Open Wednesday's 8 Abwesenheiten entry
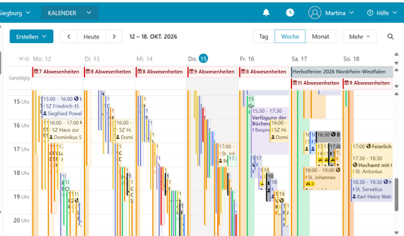 pos(160,72)
